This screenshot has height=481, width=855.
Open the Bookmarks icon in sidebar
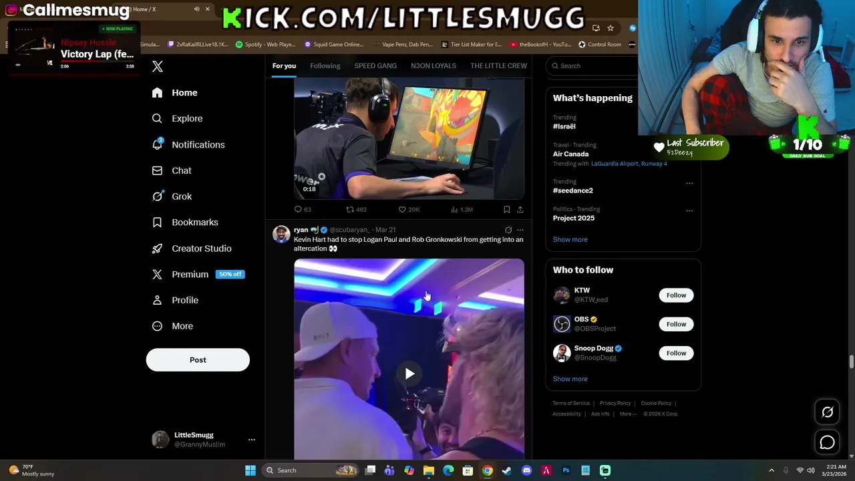point(157,222)
